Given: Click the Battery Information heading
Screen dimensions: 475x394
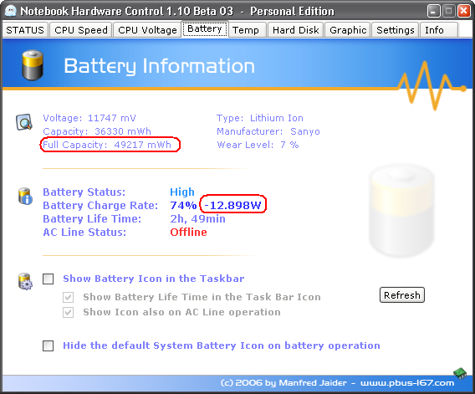Looking at the screenshot, I should click(x=160, y=66).
